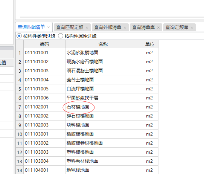Click row number 1 header
This screenshot has width=204, height=174.
(20, 53)
